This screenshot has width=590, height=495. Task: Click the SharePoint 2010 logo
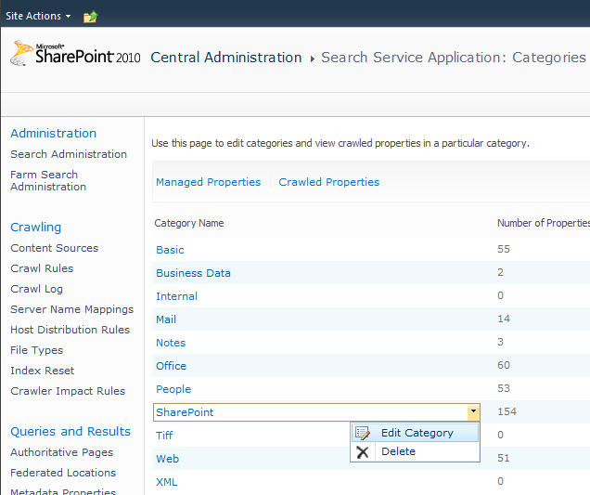75,54
